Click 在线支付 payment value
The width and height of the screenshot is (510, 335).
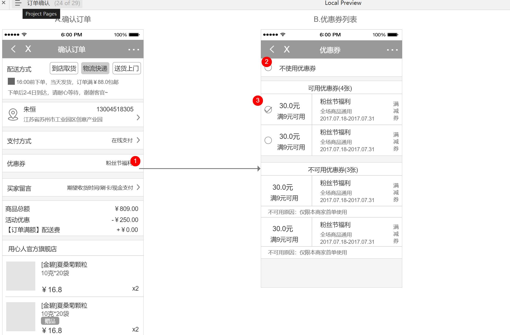pyautogui.click(x=122, y=140)
